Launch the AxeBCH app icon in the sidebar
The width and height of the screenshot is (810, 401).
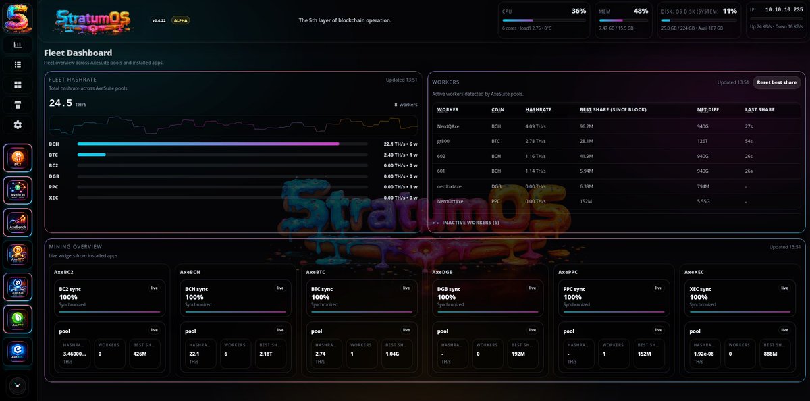click(x=18, y=190)
